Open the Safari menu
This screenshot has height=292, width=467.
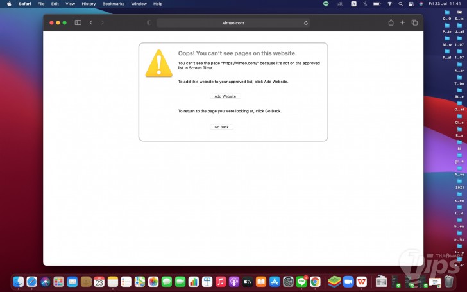(25, 4)
